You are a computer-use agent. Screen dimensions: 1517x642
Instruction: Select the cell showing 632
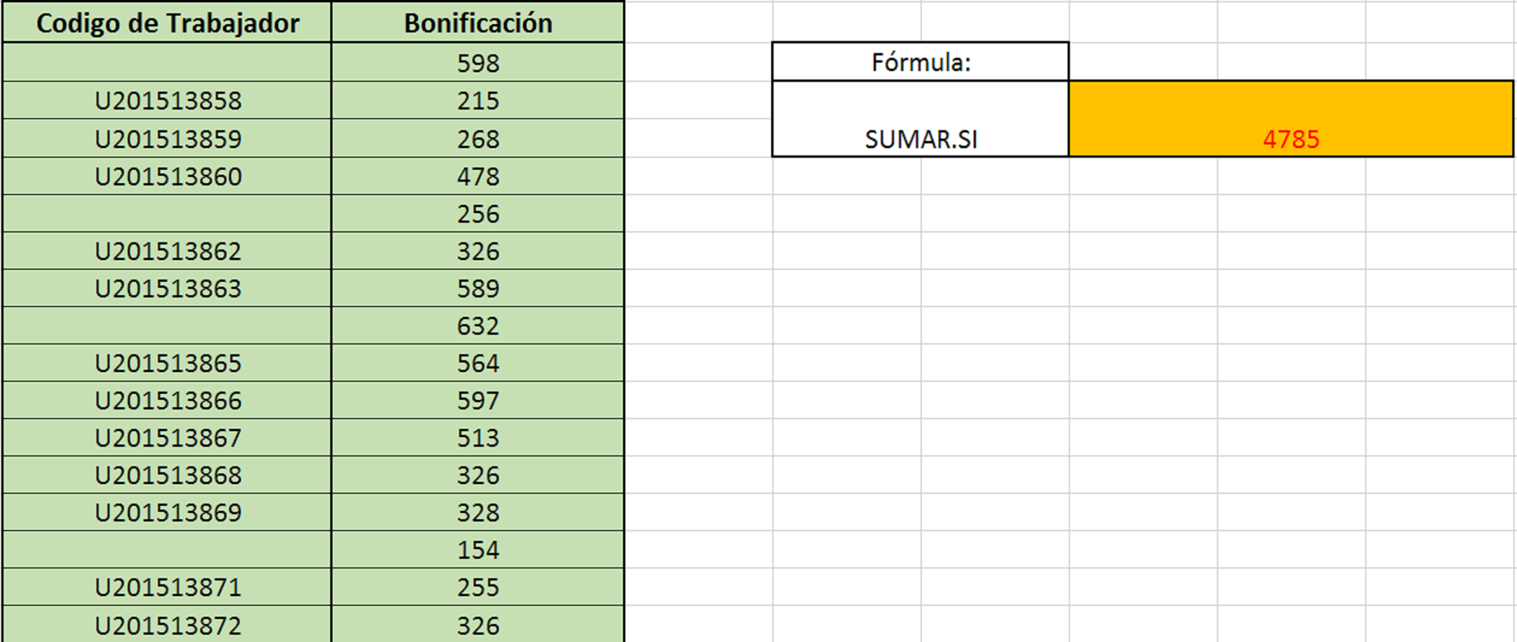click(478, 326)
